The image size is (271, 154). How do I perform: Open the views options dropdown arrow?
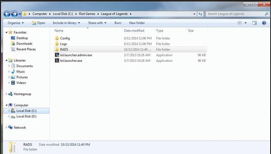pos(245,23)
